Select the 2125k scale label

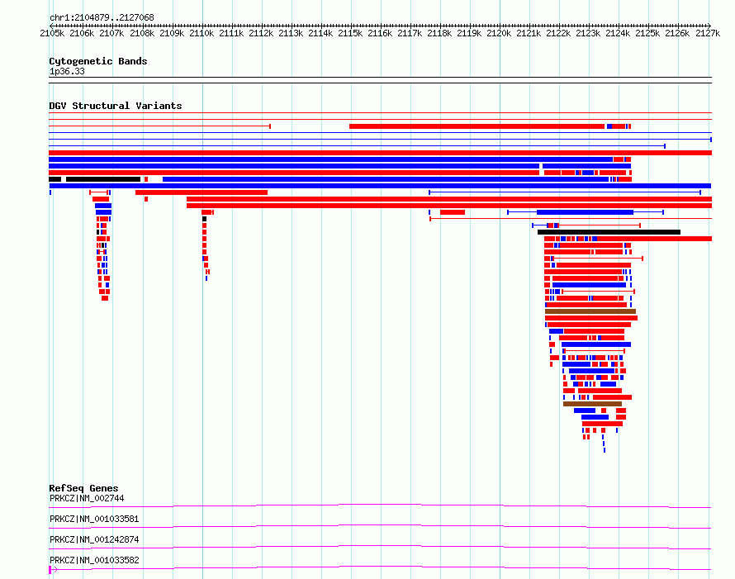647,33
